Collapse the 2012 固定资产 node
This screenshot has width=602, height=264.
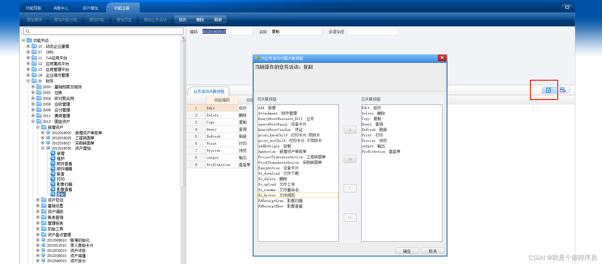[33, 122]
